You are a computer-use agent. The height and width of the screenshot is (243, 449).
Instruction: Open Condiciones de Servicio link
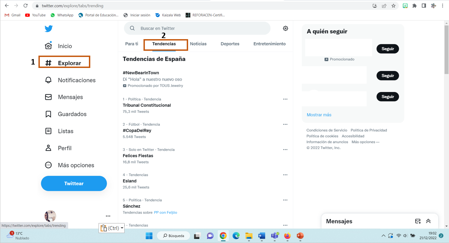click(x=327, y=130)
